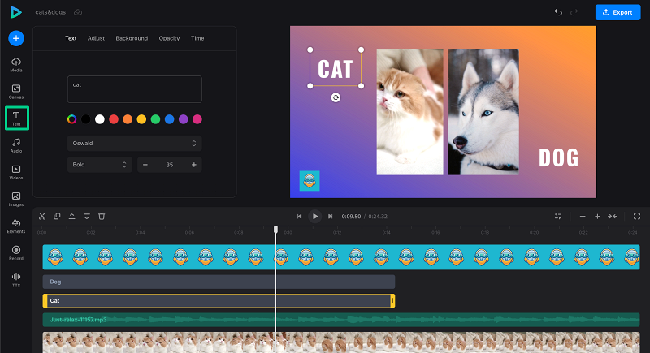
Task: Fit timeline to screen width
Action: click(613, 217)
